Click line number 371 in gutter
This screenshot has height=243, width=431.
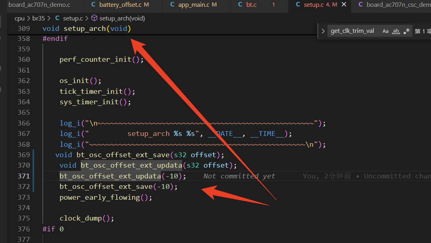[x=24, y=176]
